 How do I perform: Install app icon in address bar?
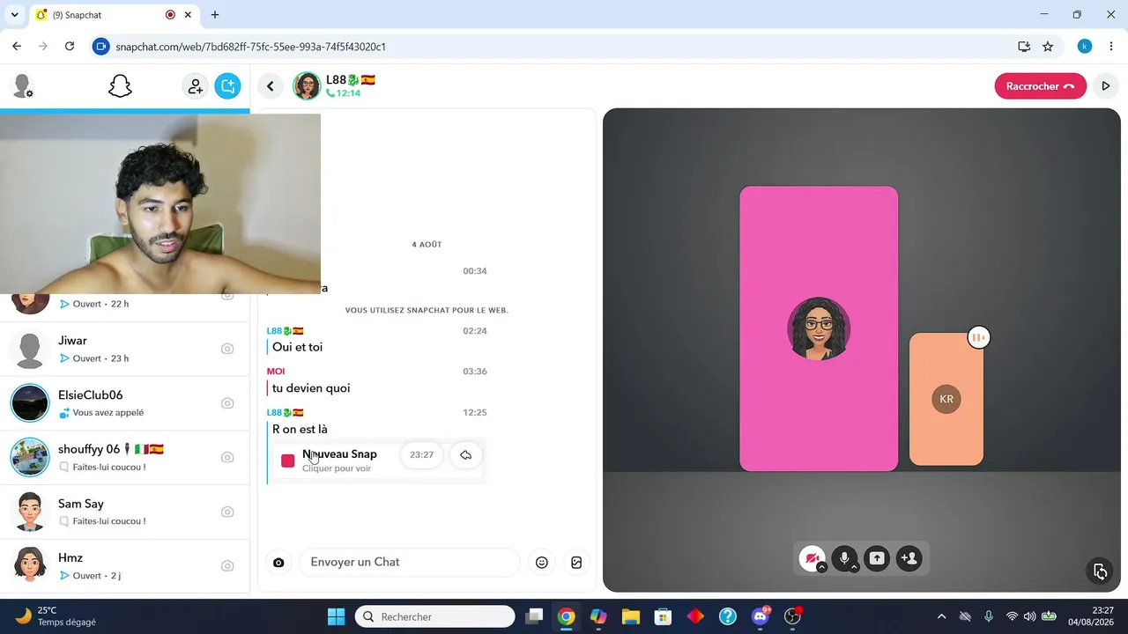click(1024, 47)
